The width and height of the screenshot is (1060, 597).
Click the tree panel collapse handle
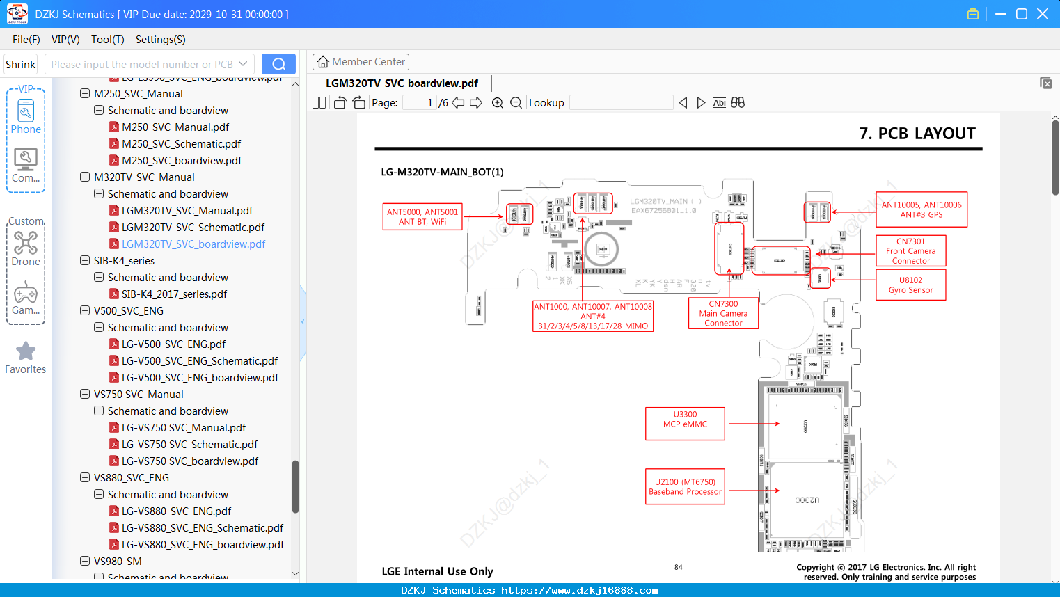(x=303, y=322)
